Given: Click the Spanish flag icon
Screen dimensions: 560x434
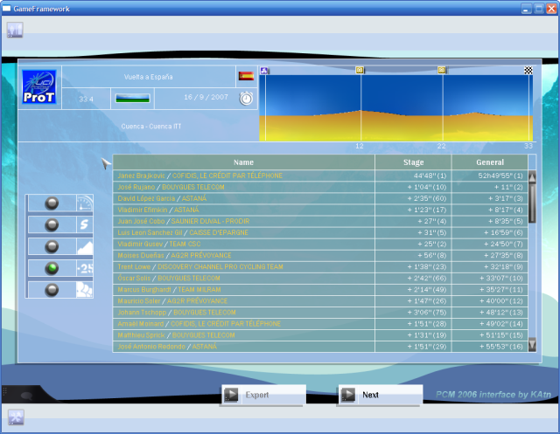Looking at the screenshot, I should (x=246, y=76).
